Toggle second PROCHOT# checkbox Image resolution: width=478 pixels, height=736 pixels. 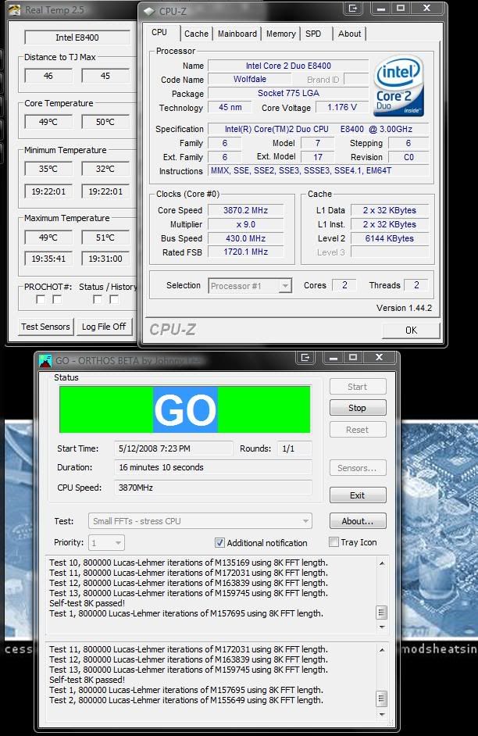pyautogui.click(x=57, y=299)
